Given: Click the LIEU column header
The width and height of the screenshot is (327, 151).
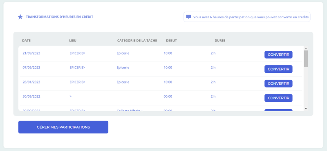Looking at the screenshot, I should pos(73,41).
